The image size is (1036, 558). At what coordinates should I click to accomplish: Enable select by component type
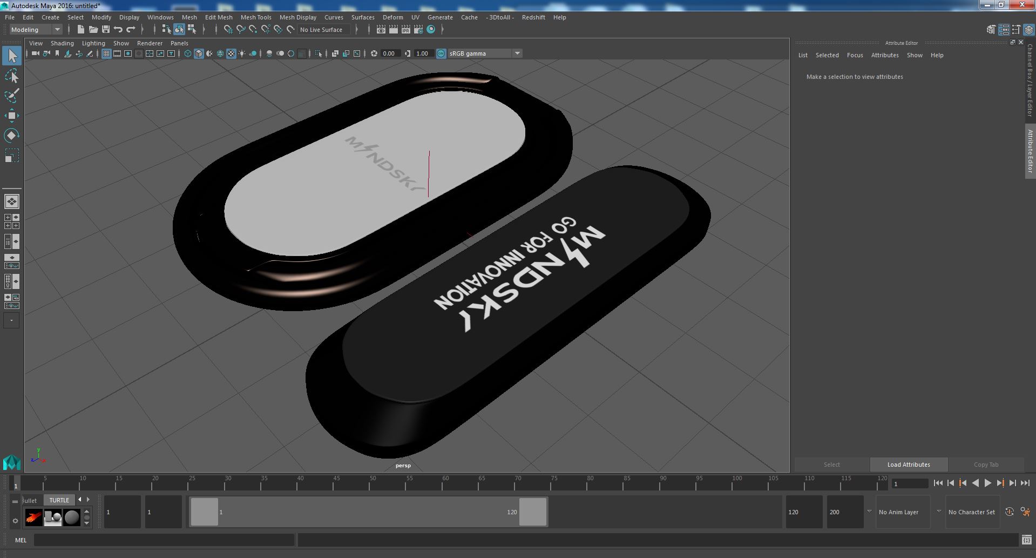coord(192,30)
